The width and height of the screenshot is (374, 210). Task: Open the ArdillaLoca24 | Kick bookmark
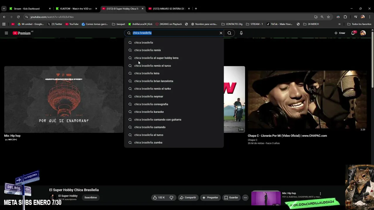click(141, 24)
